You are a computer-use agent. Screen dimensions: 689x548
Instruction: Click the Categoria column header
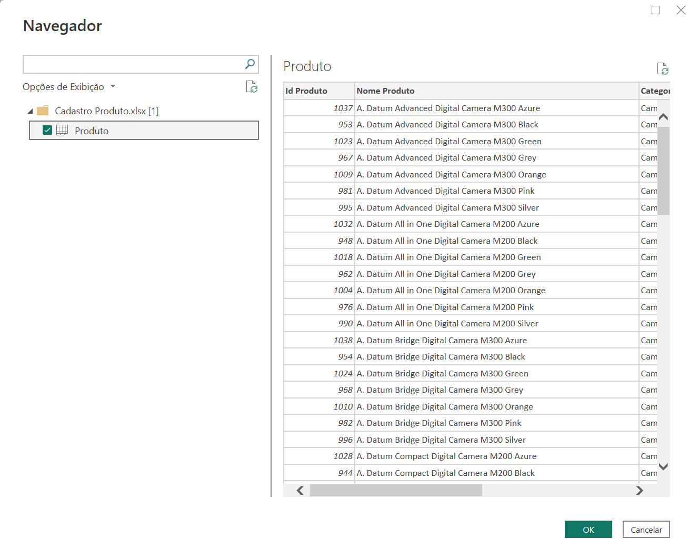click(x=655, y=91)
